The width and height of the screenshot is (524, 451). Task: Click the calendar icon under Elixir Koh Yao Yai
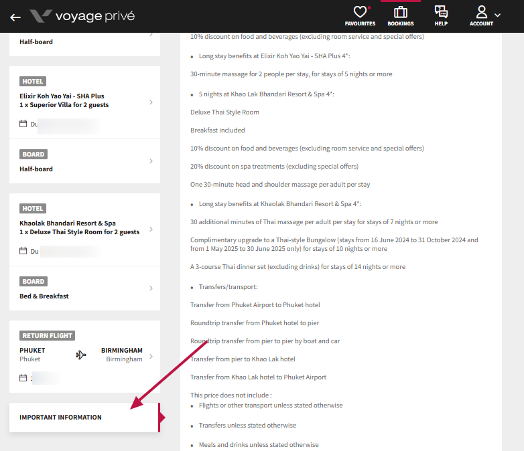tap(23, 124)
